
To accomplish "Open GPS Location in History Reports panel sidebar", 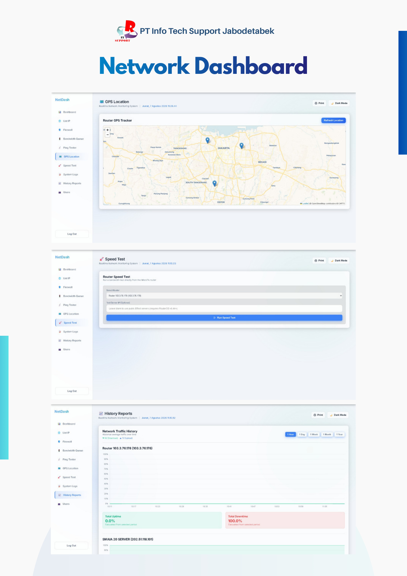I will pyautogui.click(x=70, y=468).
